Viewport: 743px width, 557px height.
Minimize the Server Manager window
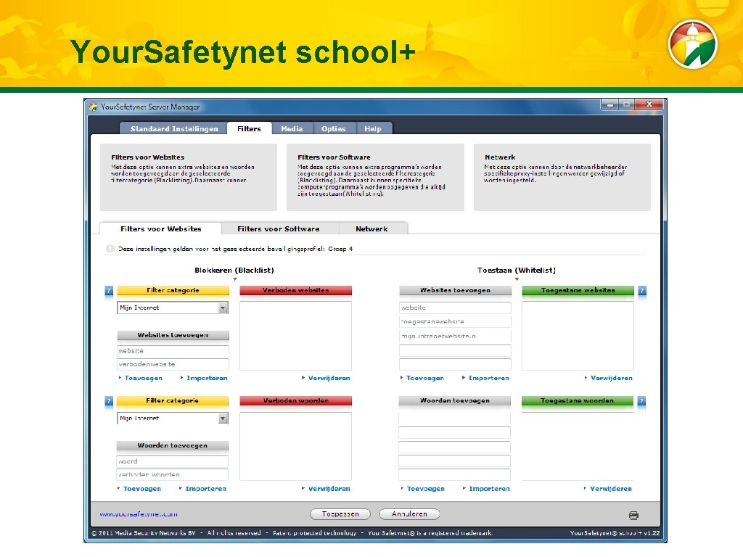pos(610,104)
